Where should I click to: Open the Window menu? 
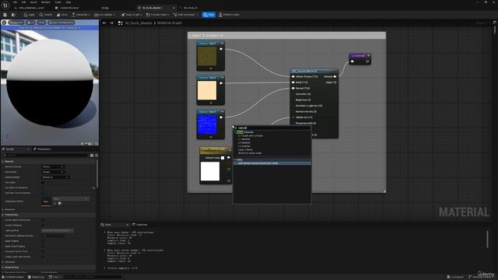click(x=46, y=2)
